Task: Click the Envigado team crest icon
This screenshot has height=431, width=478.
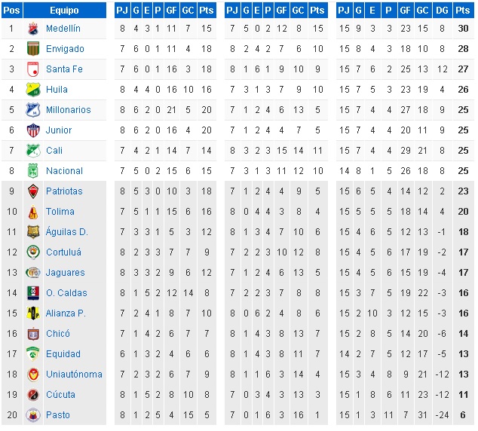Action: click(x=33, y=49)
